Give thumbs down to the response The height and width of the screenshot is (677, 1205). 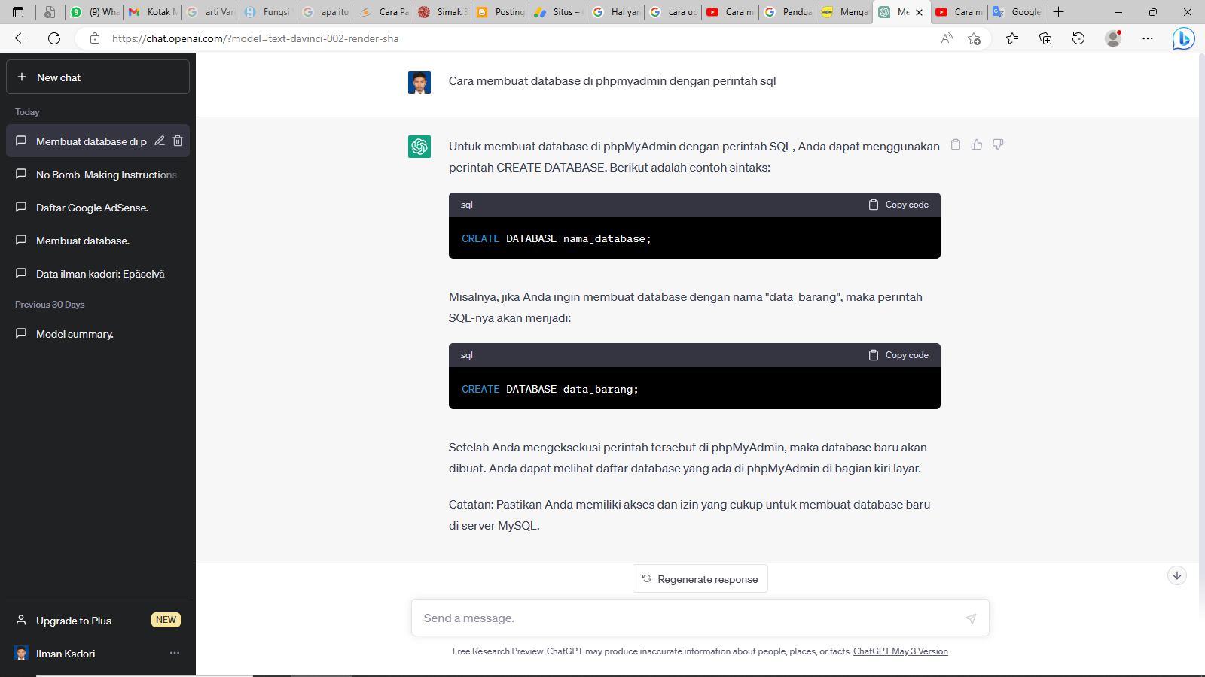998,144
